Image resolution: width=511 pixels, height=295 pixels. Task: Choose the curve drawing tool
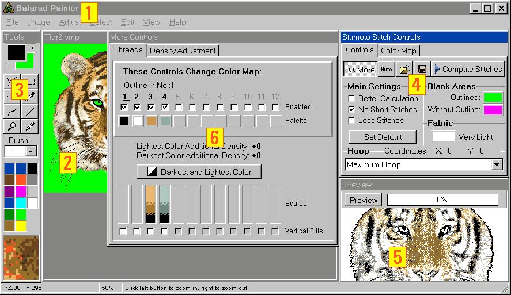click(12, 112)
